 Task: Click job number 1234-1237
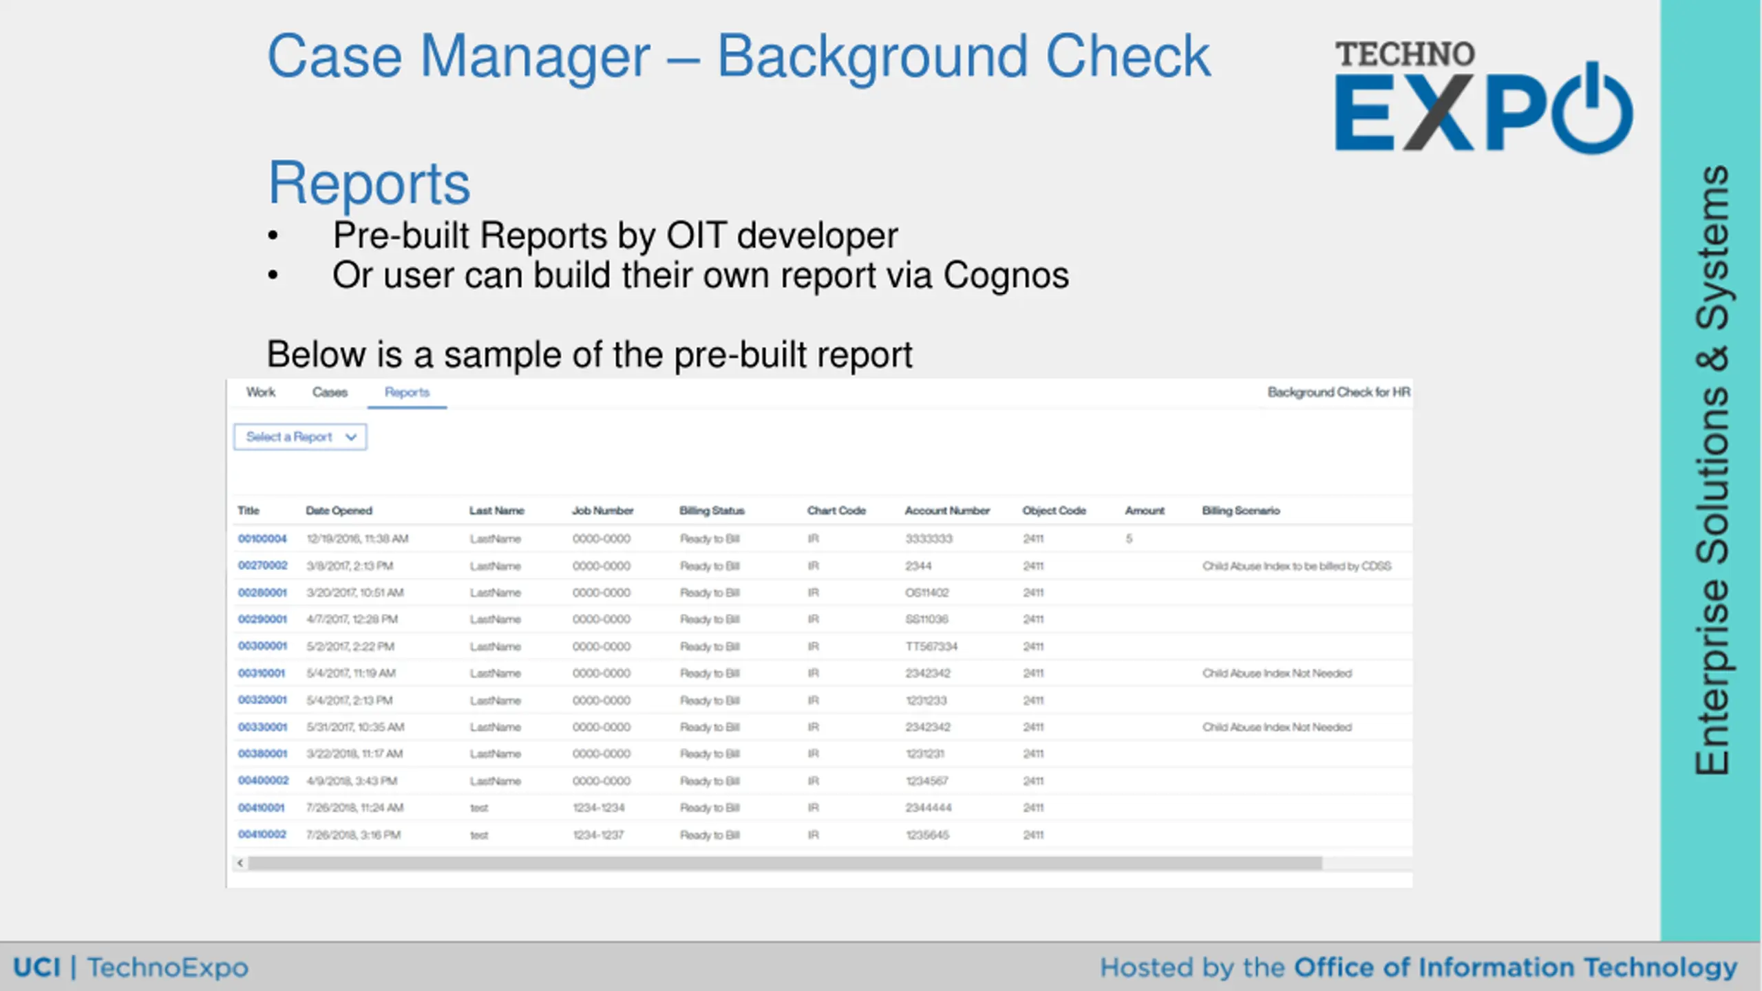point(598,835)
